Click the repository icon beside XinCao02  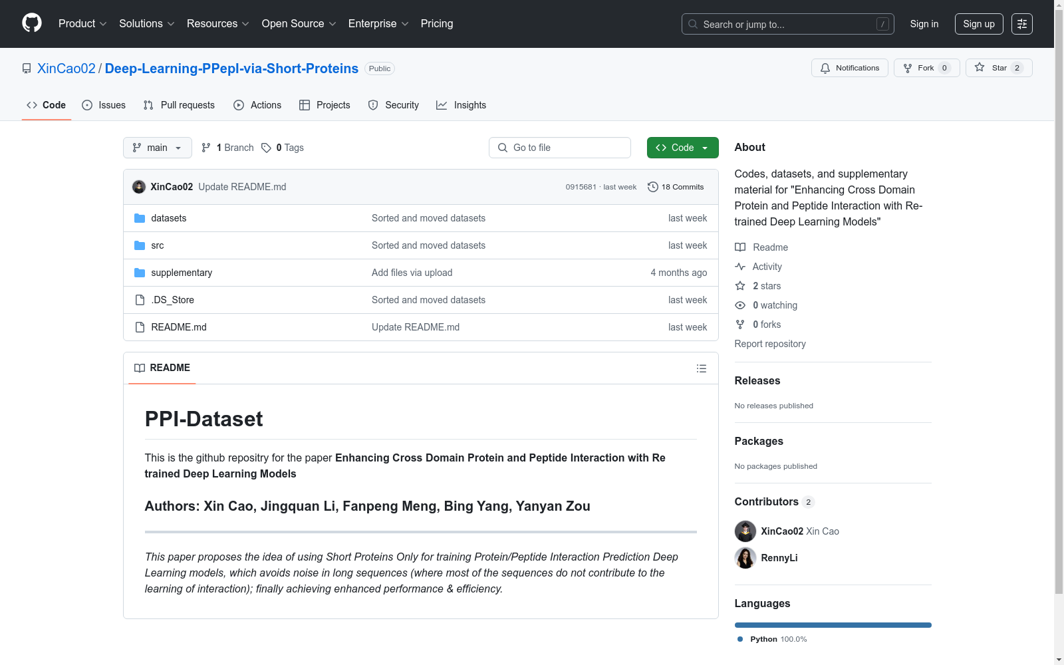click(x=27, y=68)
